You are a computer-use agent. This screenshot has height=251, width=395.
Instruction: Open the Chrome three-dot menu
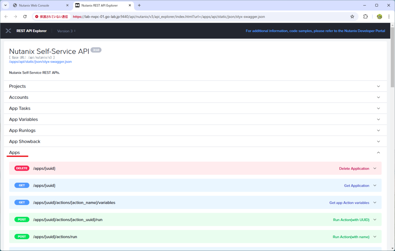pos(389,16)
